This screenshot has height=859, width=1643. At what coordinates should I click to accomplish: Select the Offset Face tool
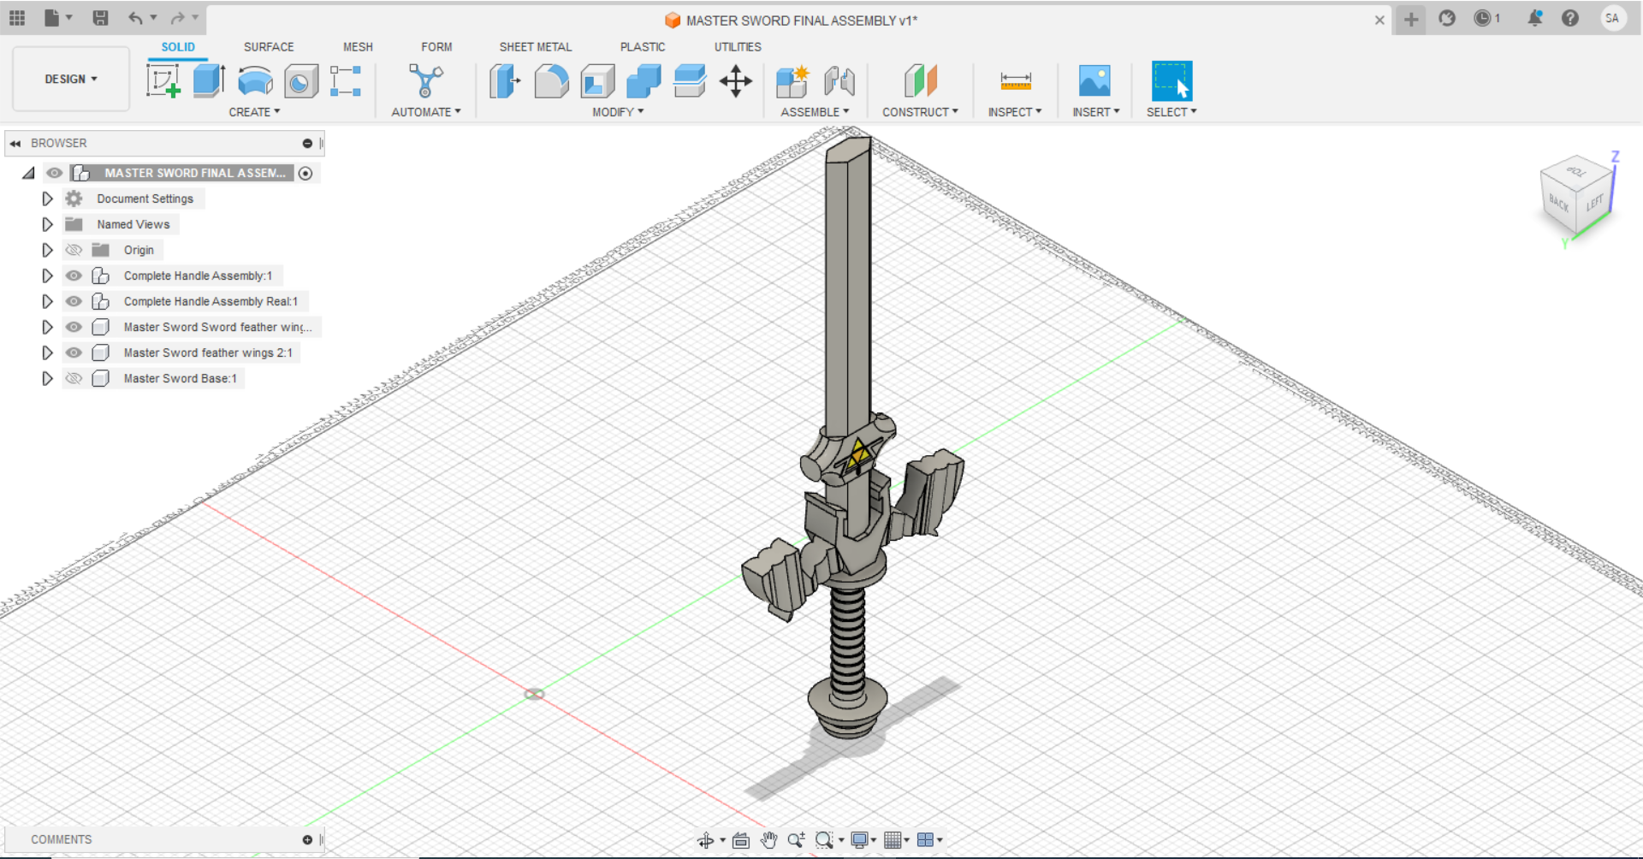tap(690, 81)
